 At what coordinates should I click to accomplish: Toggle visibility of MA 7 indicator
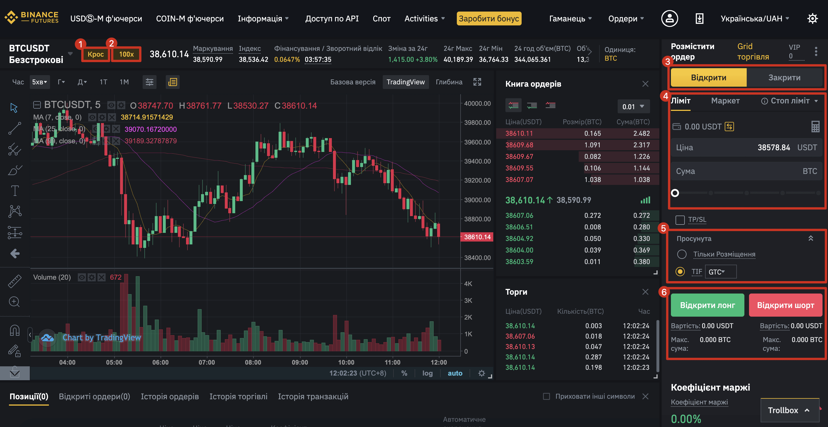(x=92, y=118)
